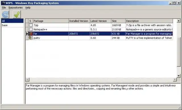Image resolution: width=182 pixels, height=110 pixels.
Task: Click the 2118 kB size cell
Action: (x=118, y=29)
